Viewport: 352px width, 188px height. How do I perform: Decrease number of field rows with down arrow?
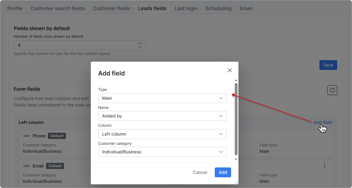pos(140,47)
